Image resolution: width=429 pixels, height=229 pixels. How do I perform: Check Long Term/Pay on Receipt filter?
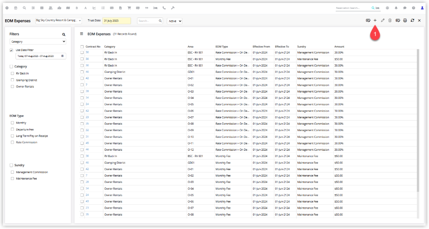pos(12,136)
